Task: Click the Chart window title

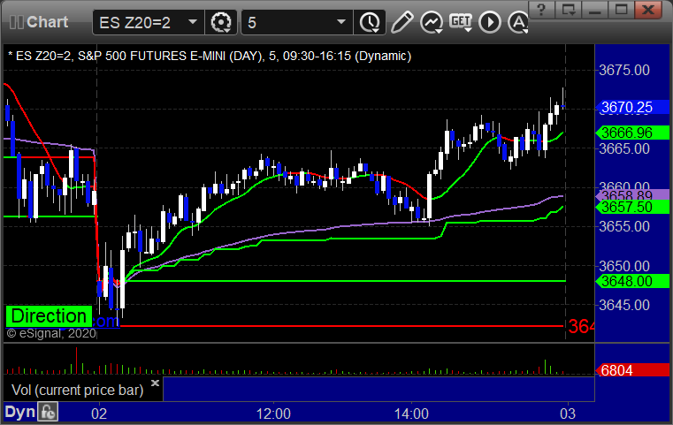Action: point(47,22)
